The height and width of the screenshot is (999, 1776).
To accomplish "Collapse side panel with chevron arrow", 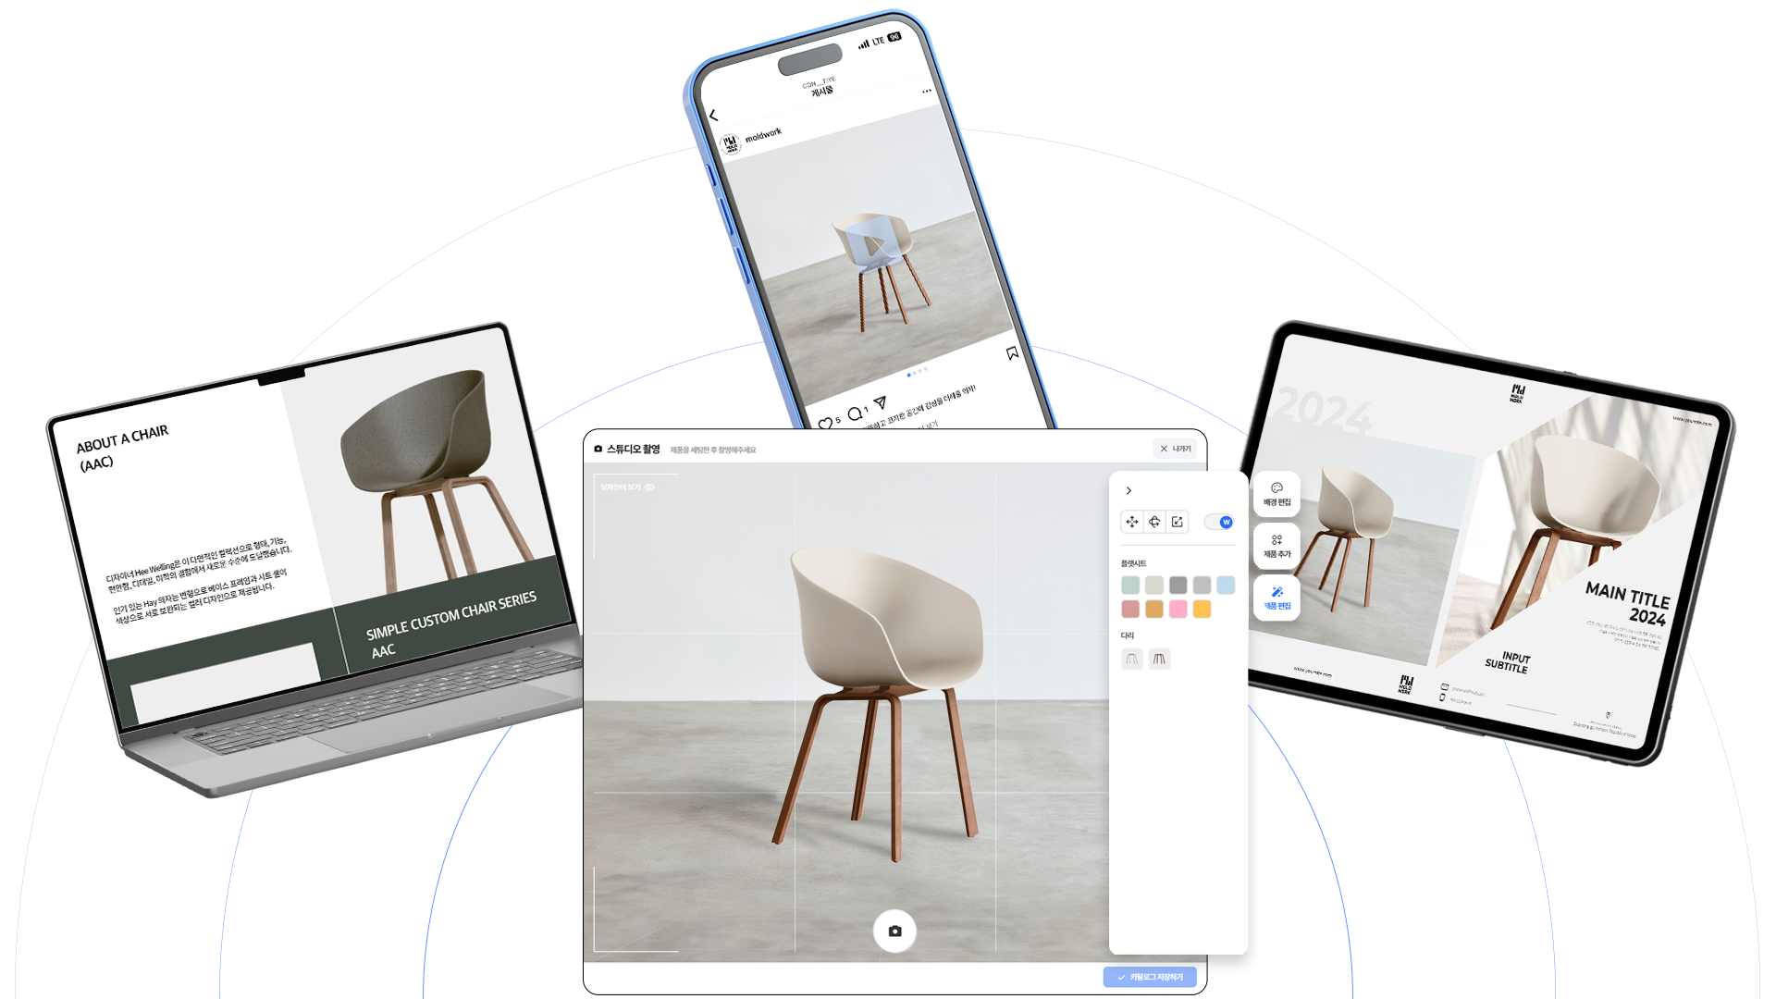I will tap(1128, 490).
